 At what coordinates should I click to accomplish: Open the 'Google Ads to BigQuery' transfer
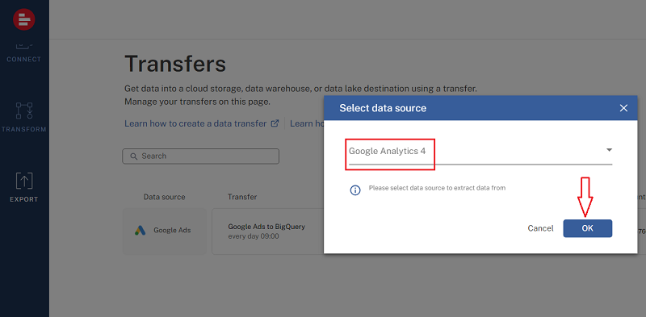(x=266, y=227)
